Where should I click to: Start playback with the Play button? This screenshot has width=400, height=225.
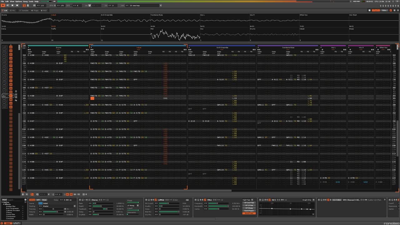point(3,5)
